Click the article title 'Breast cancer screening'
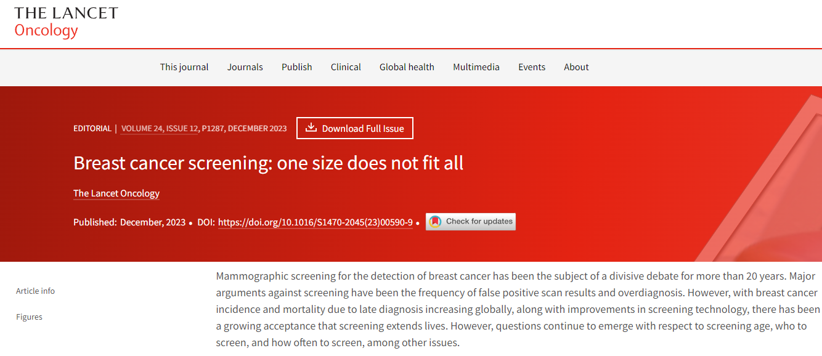 pos(268,163)
